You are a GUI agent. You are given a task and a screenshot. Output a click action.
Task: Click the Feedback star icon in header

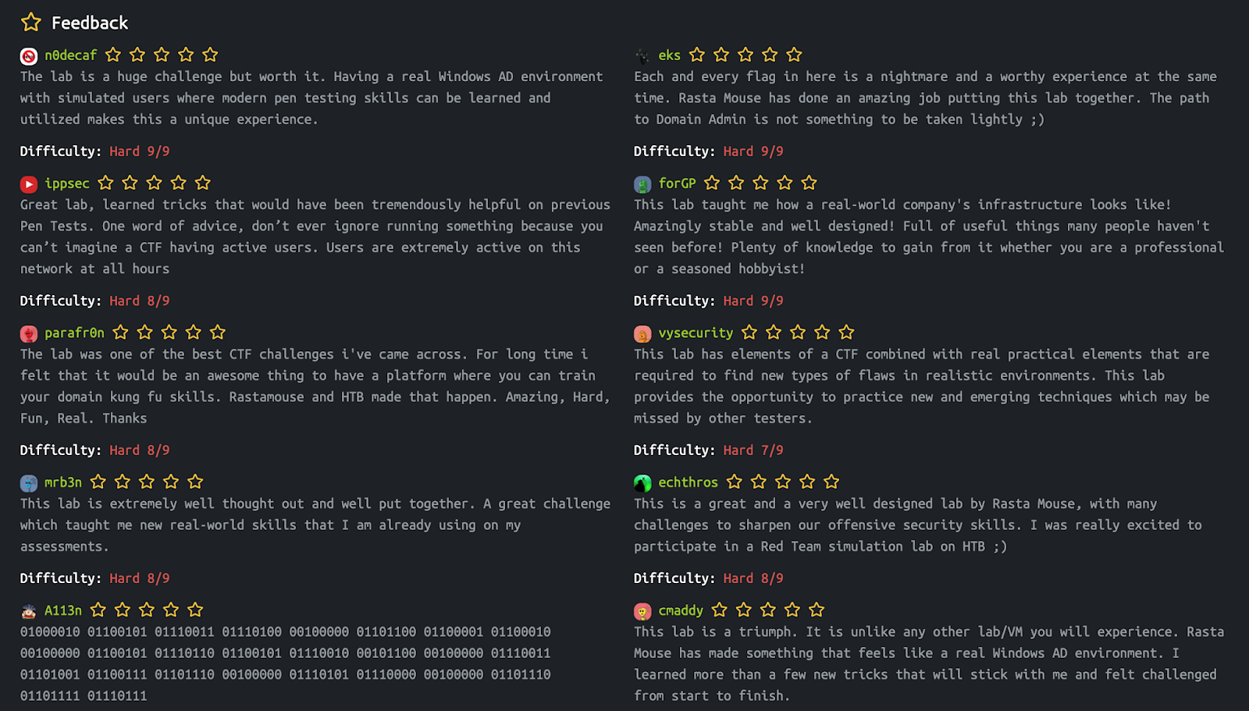(31, 22)
